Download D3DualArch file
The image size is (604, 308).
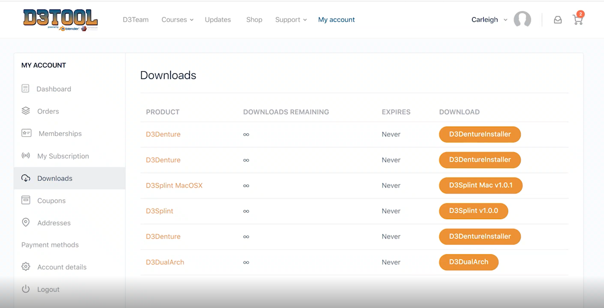[468, 262]
